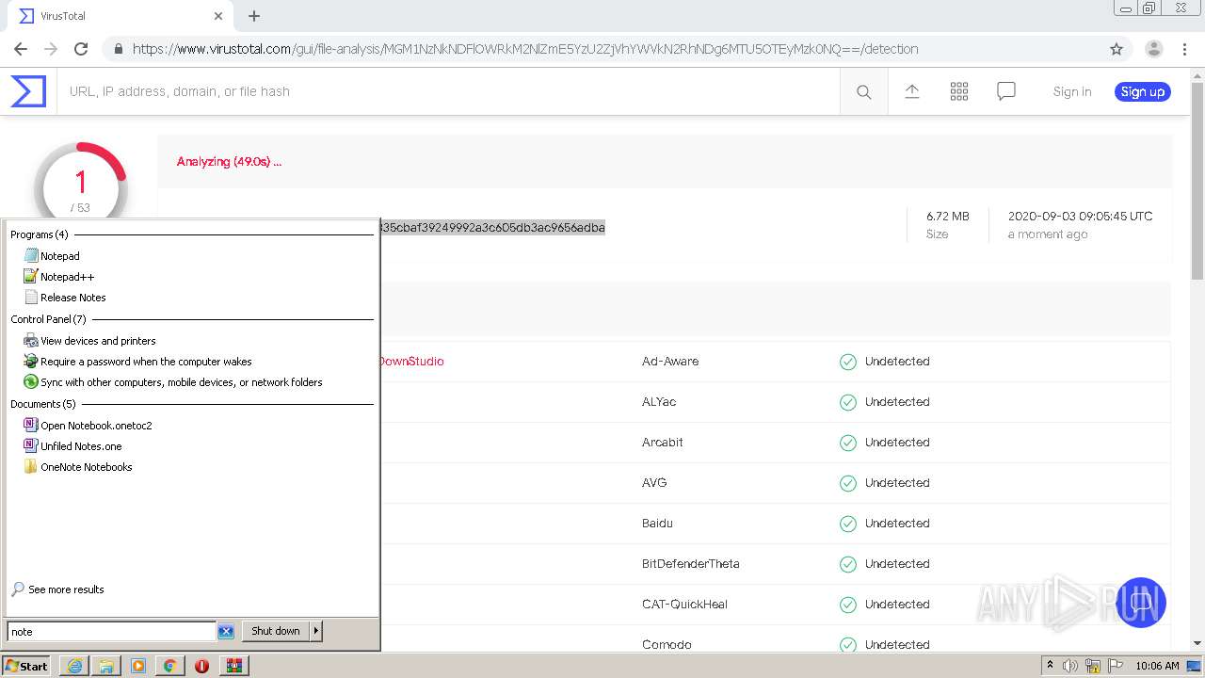
Task: Open a new browser tab
Action: (254, 16)
